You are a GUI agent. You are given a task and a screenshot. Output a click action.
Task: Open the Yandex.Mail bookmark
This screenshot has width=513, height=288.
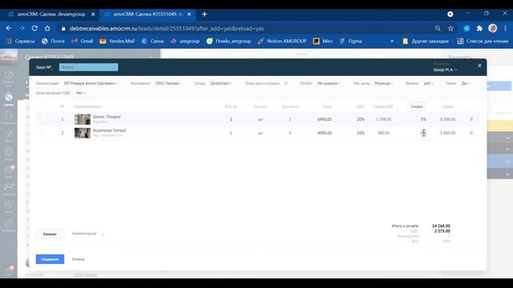117,41
